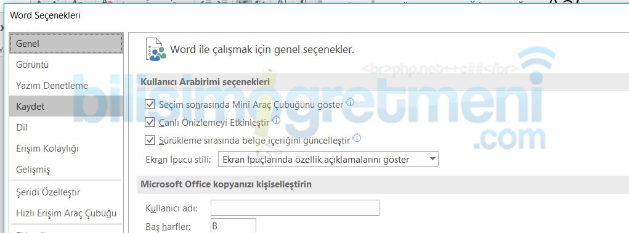Select Erişim Kolaylığı in the sidebar
Screen dimensions: 629x233
66,149
